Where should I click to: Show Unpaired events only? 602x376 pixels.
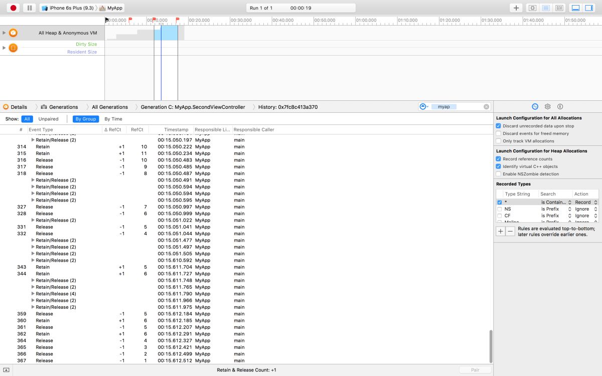48,119
